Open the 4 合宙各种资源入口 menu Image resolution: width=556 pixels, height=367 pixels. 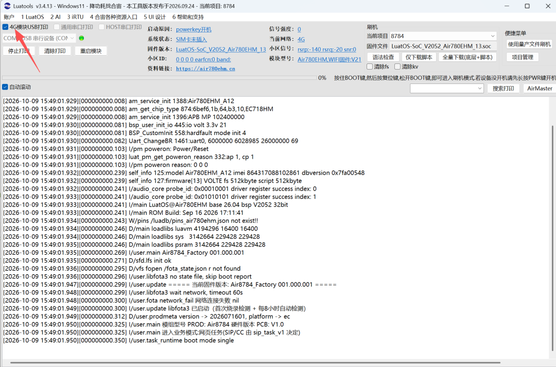tap(113, 17)
